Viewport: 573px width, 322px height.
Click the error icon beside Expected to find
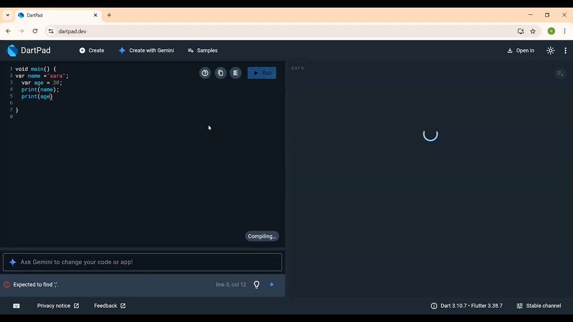click(x=7, y=284)
